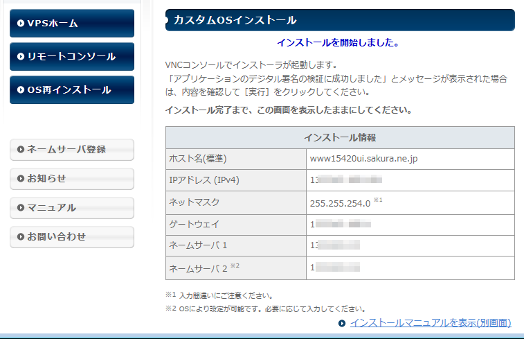Click the arrow icon on お知らせ
This screenshot has width=524, height=339.
pos(21,178)
